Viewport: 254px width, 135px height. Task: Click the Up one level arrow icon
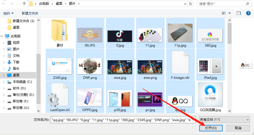click(24, 4)
